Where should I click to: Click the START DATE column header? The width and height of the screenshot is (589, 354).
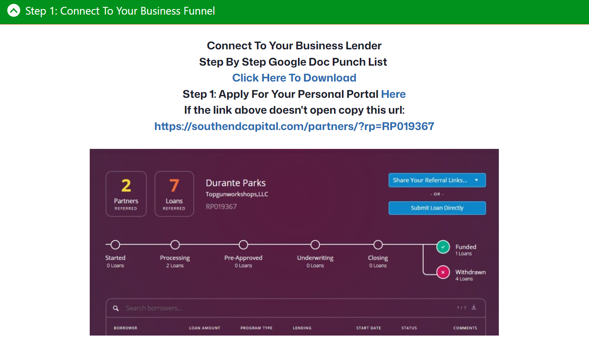[x=368, y=328]
